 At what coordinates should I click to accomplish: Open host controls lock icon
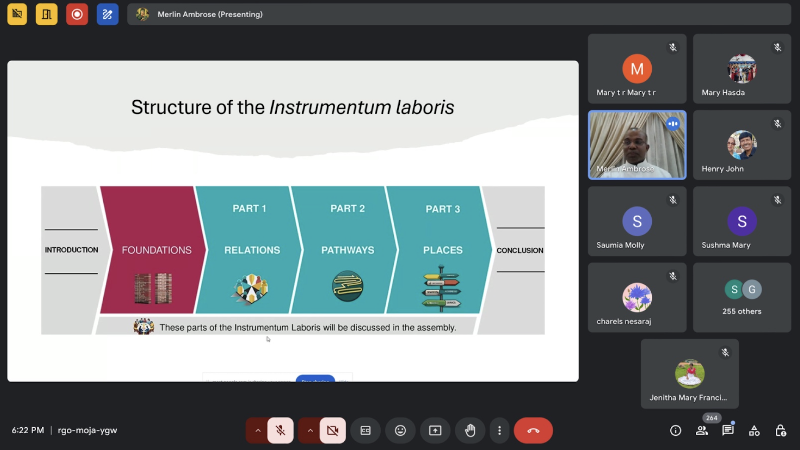click(x=780, y=430)
